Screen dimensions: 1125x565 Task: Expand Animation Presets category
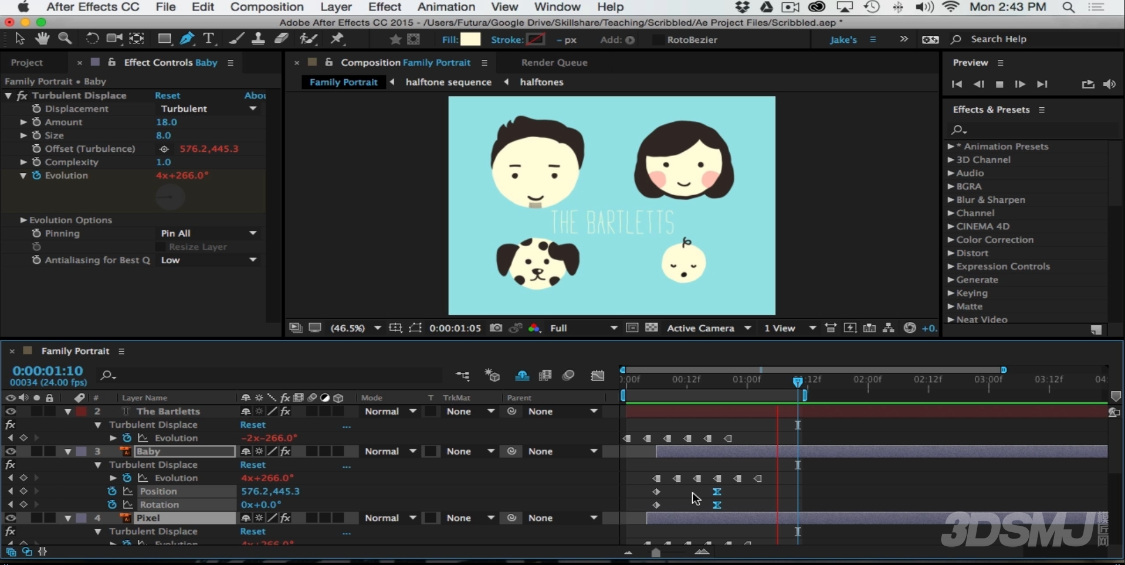point(951,147)
